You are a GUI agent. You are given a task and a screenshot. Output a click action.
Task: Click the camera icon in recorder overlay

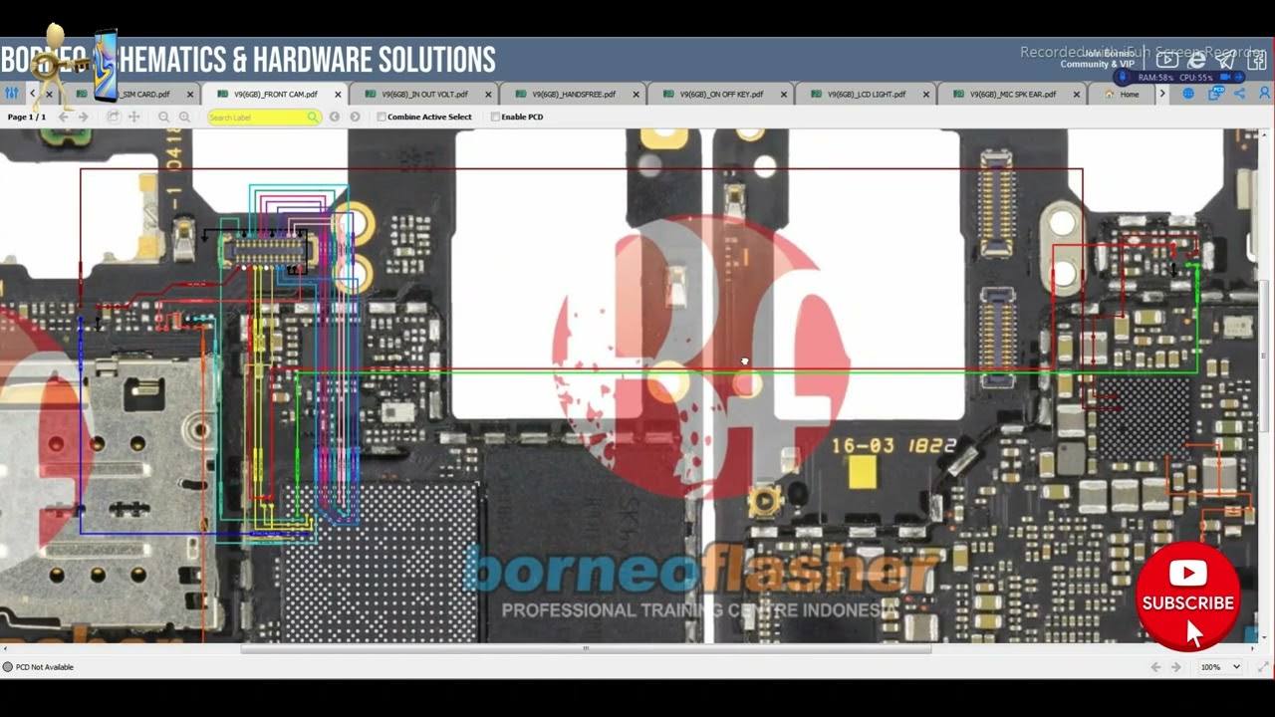[x=1227, y=77]
